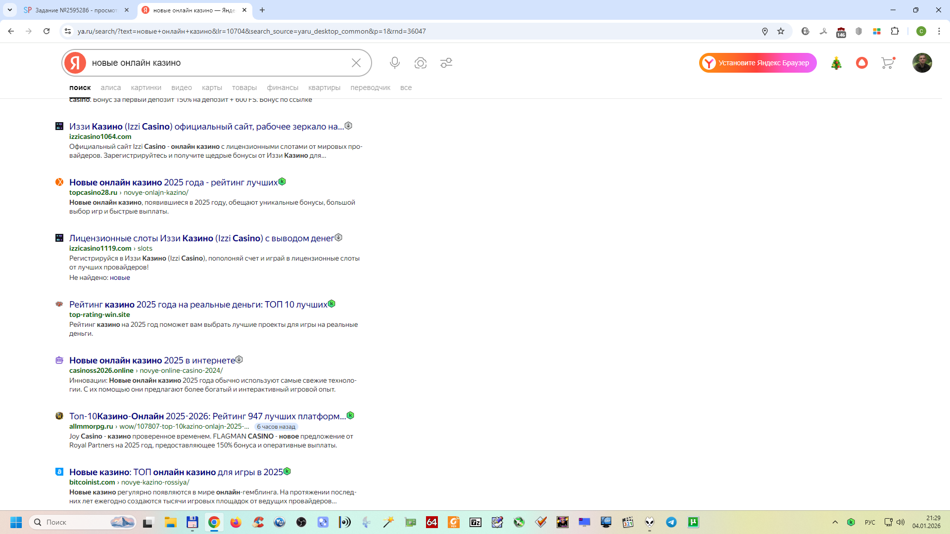Open search settings sliders icon

coord(446,63)
